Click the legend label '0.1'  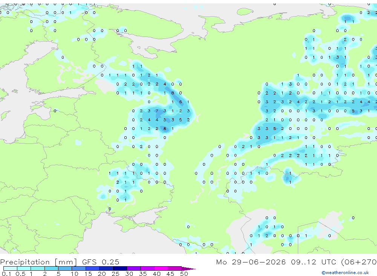pos(6,274)
